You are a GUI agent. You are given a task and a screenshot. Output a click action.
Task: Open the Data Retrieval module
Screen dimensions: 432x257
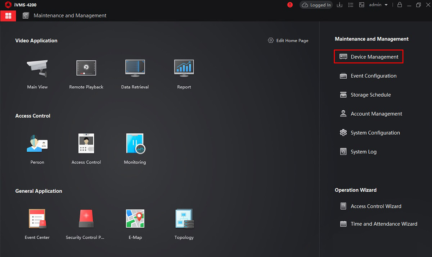click(x=135, y=68)
